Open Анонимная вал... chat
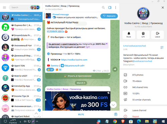Image resolution: width=167 pixels, height=124 pixels. click(x=21, y=108)
